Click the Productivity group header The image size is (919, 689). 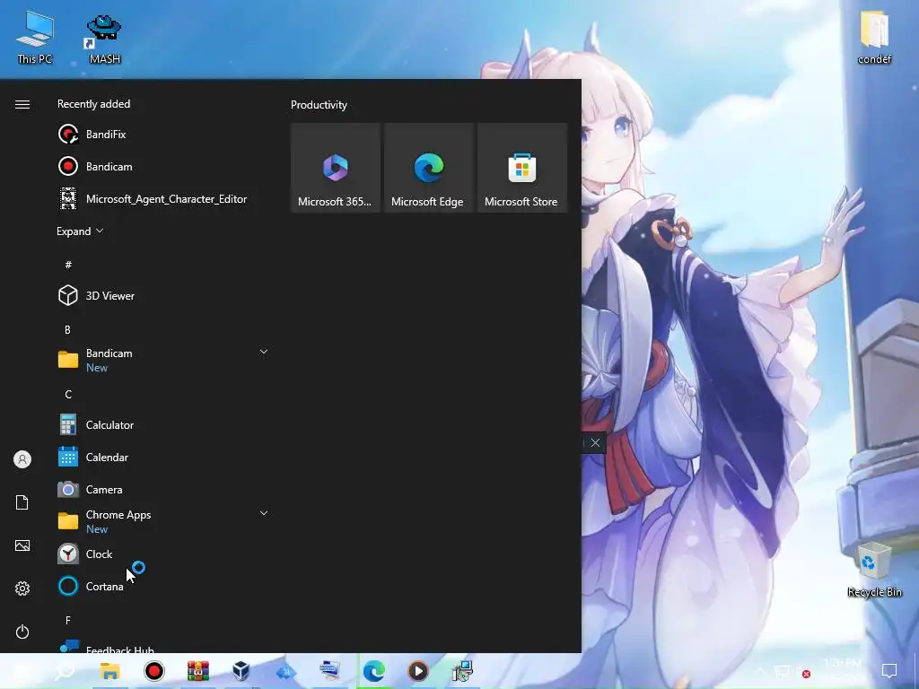[319, 105]
